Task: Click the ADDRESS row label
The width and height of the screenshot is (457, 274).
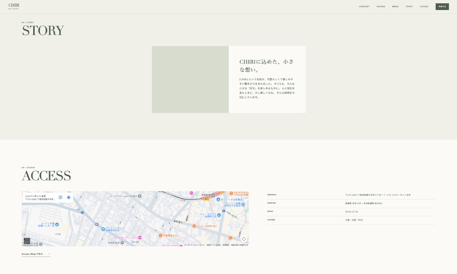Action: [272, 195]
